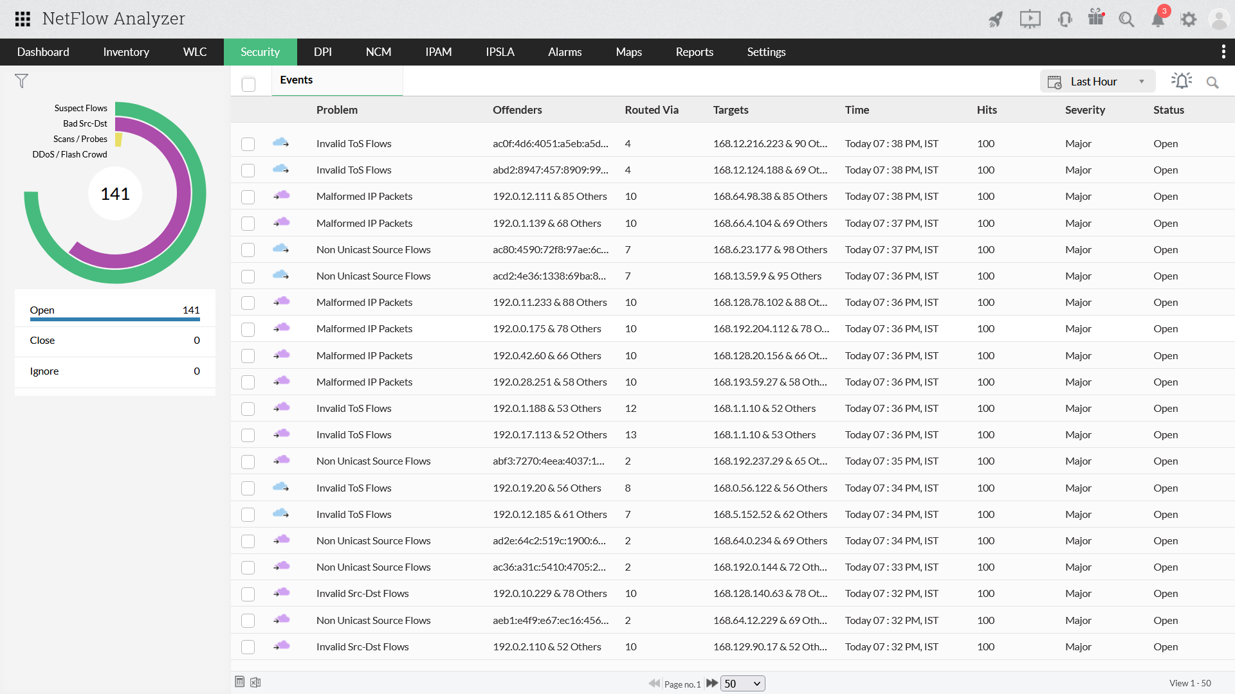The image size is (1235, 694).
Task: Open the three-dot more menu
Action: [x=1223, y=52]
